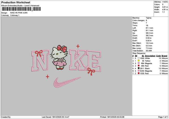
Task: Click the 'Down:' label
Action: (135, 36)
